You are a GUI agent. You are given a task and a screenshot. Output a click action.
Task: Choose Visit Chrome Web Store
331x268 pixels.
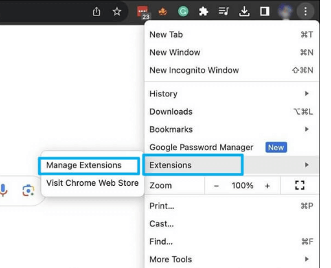[93, 183]
